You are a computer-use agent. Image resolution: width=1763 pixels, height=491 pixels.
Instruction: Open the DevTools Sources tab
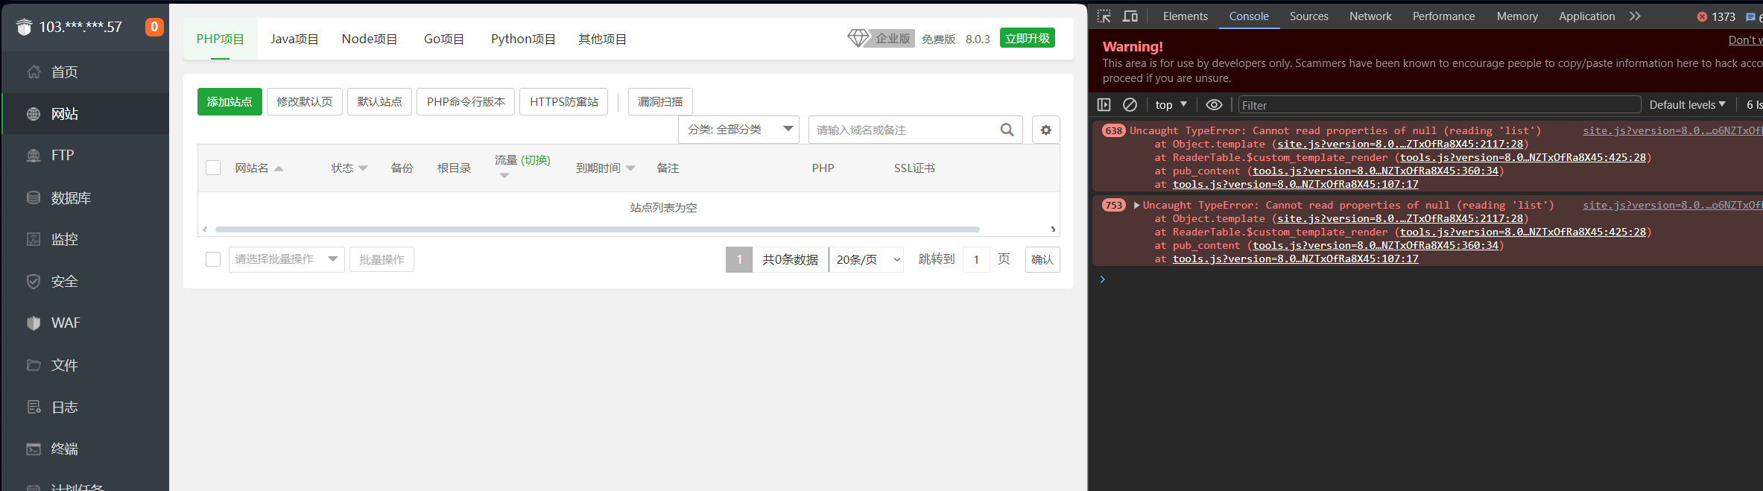point(1309,16)
